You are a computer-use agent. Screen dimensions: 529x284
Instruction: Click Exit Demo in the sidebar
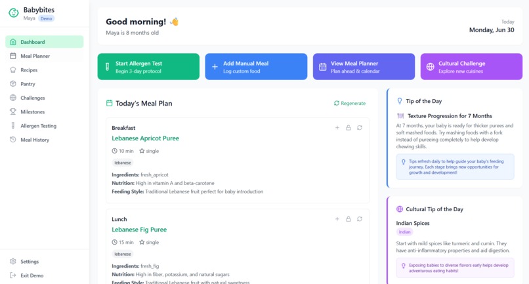point(44,275)
